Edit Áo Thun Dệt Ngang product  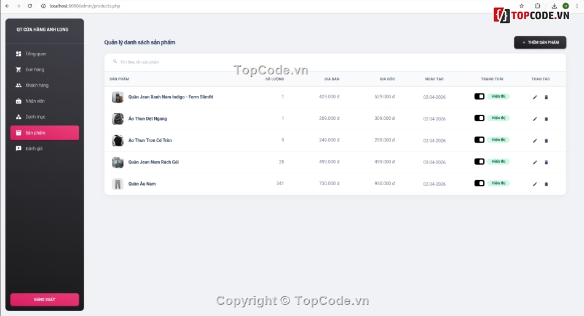tap(535, 119)
